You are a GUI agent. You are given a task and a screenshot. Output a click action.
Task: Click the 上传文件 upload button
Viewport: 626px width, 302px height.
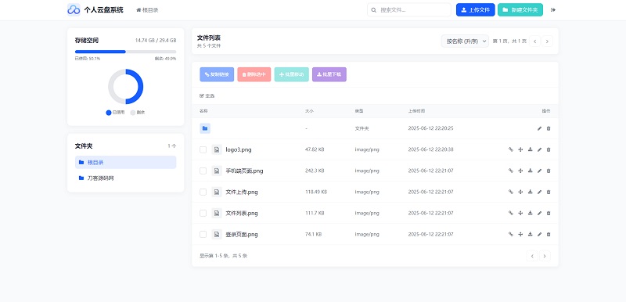[476, 10]
